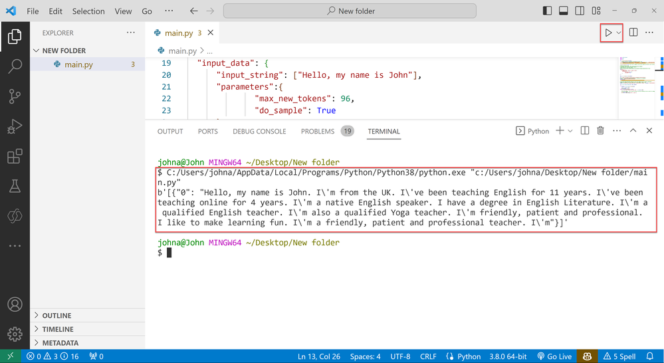Open Source Control view
This screenshot has width=664, height=363.
15,96
